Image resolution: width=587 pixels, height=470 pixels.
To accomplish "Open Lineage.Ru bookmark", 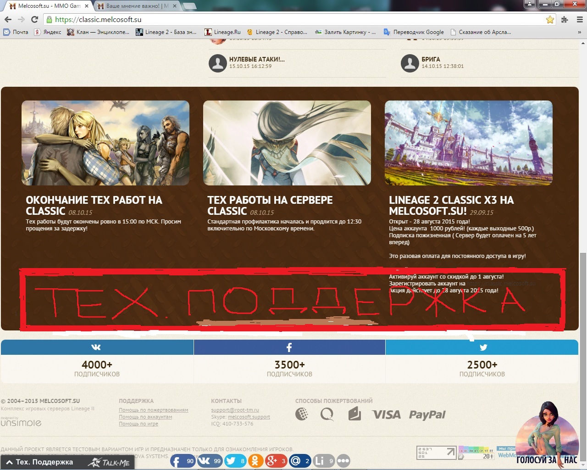I will pos(222,32).
